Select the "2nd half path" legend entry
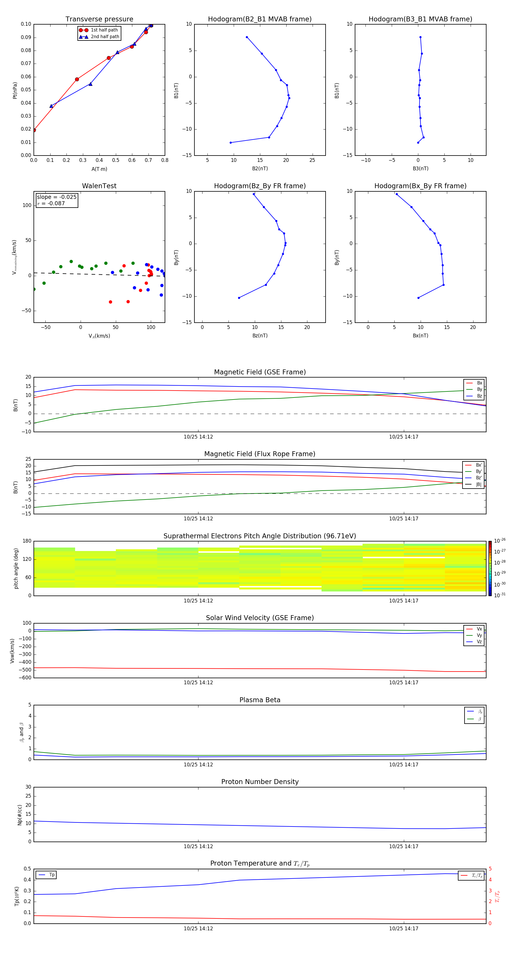Screen dimensions: 520x954 99,37
